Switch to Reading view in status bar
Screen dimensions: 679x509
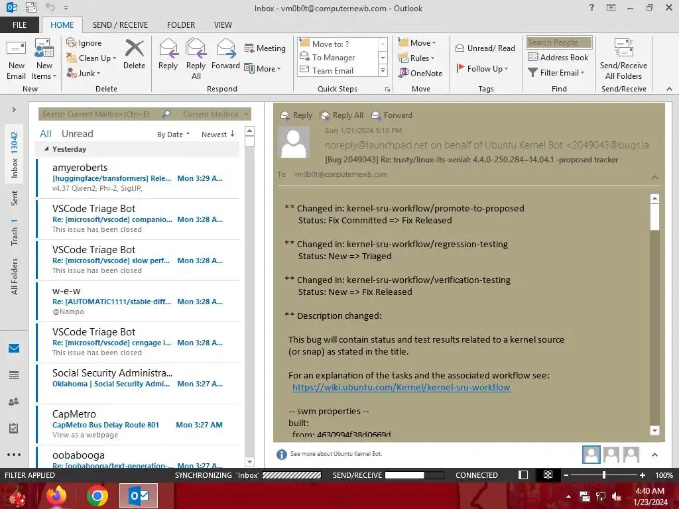click(x=548, y=475)
